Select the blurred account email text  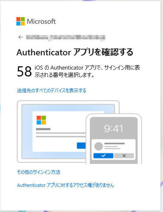coord(65,37)
